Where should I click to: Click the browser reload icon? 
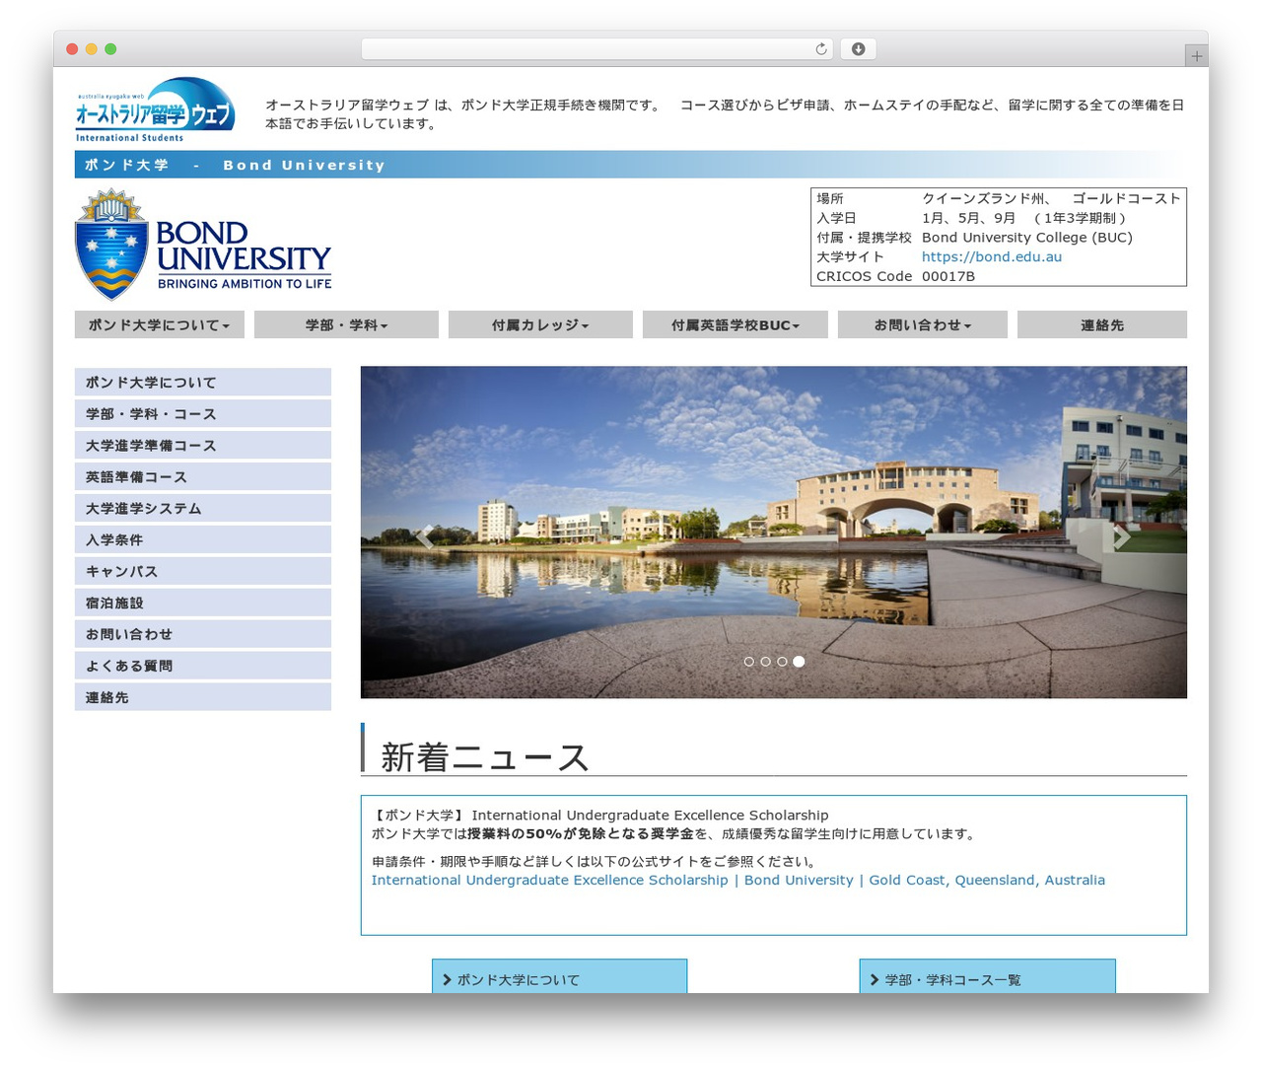click(821, 49)
